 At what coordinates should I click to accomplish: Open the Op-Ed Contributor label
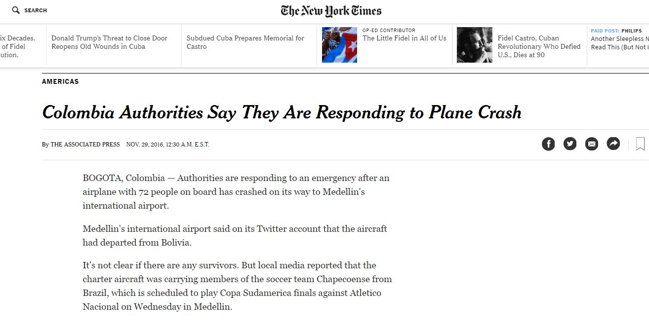pos(389,30)
